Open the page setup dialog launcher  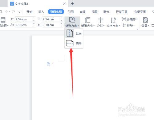[x=138, y=29]
